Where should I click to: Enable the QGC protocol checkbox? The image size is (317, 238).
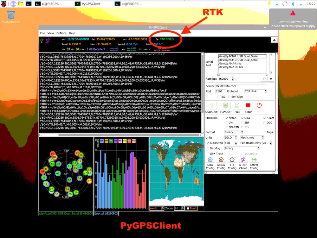(x=264, y=122)
